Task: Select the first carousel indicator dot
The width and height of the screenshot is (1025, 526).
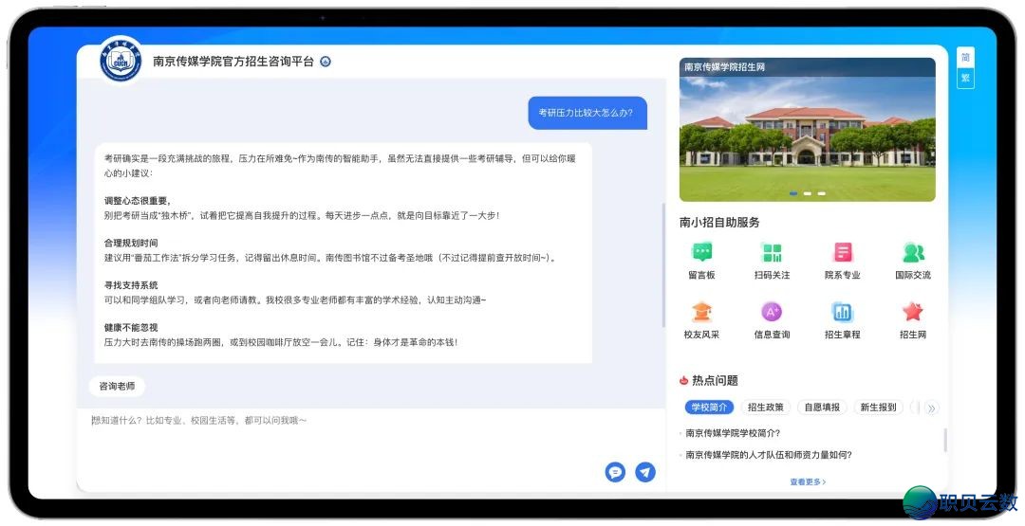Action: click(793, 193)
